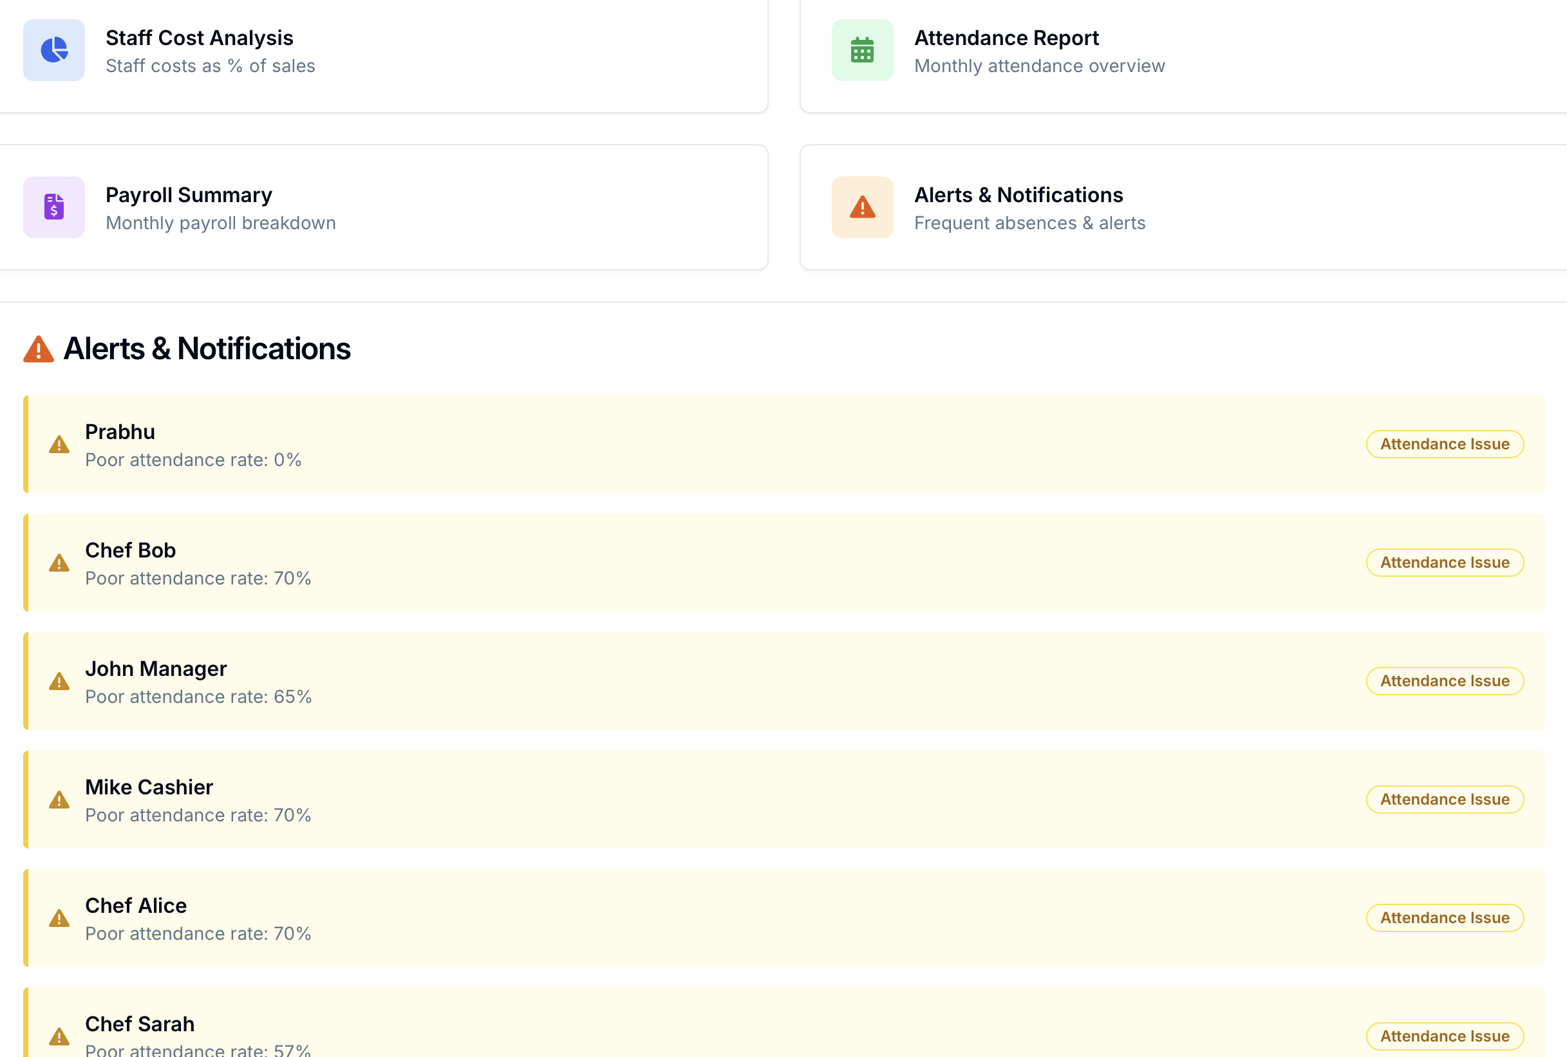The width and height of the screenshot is (1567, 1057).
Task: Open the Attendance Report card title
Action: (x=1006, y=38)
